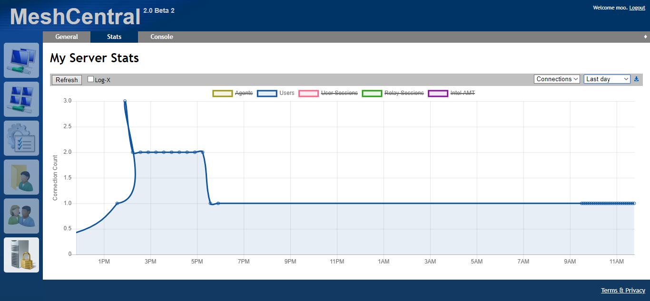
Task: Open the Last day time range dropdown
Action: pos(607,79)
